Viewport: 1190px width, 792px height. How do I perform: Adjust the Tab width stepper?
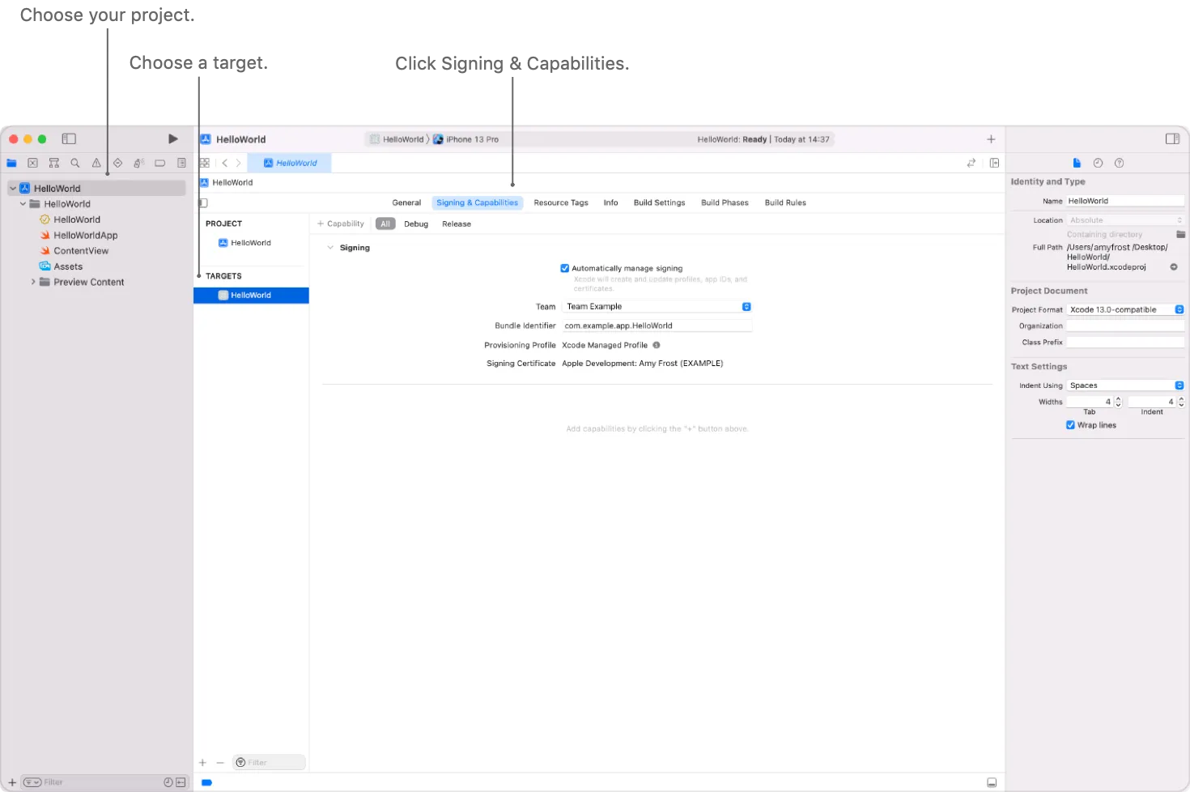pos(1118,402)
